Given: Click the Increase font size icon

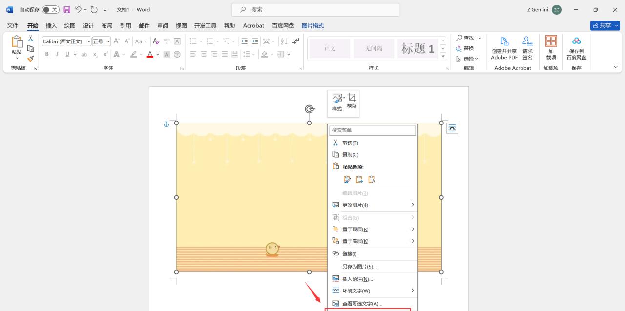Looking at the screenshot, I should pos(117,41).
